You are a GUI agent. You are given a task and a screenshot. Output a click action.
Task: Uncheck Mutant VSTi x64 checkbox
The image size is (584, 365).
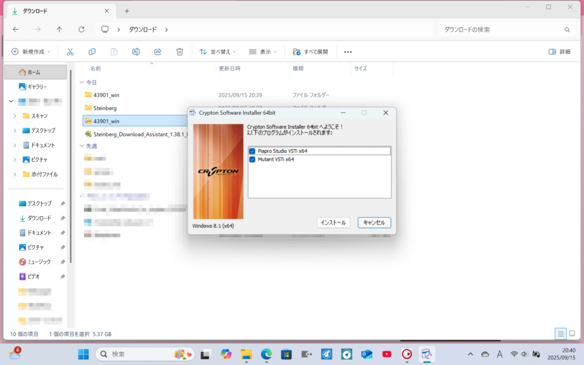click(252, 160)
